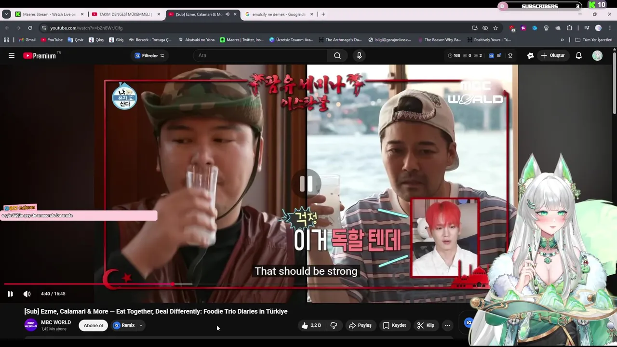Open MBC WORLD channel avatar
The height and width of the screenshot is (347, 617).
pyautogui.click(x=31, y=325)
